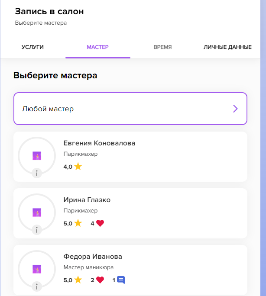
Task: Click the chevron arrow next to Любой мастер
Action: [235, 109]
